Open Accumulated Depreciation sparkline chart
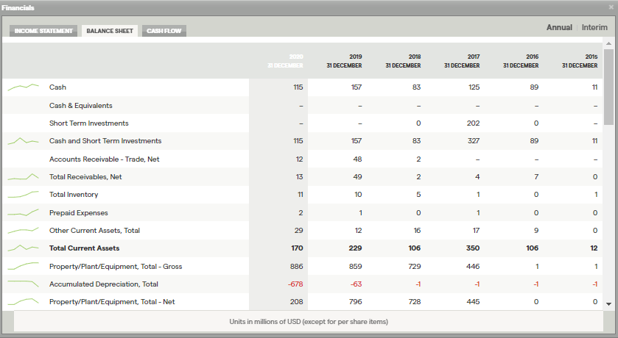 pyautogui.click(x=24, y=284)
